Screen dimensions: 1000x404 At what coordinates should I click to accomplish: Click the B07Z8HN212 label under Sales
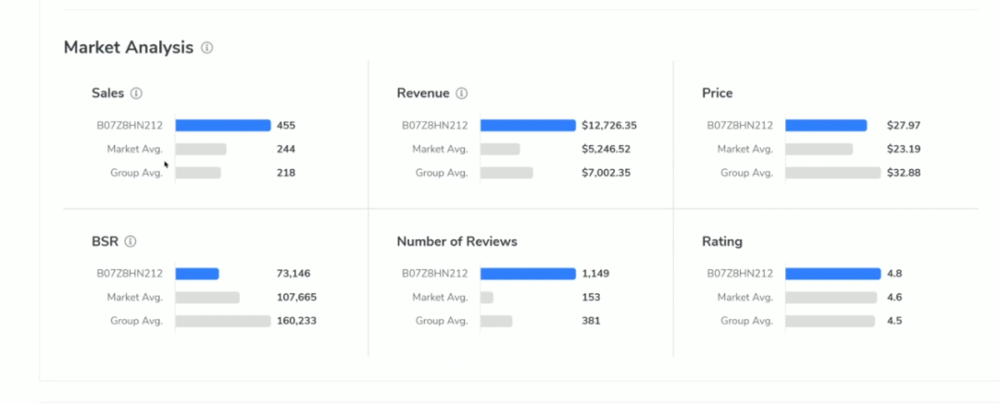point(130,126)
